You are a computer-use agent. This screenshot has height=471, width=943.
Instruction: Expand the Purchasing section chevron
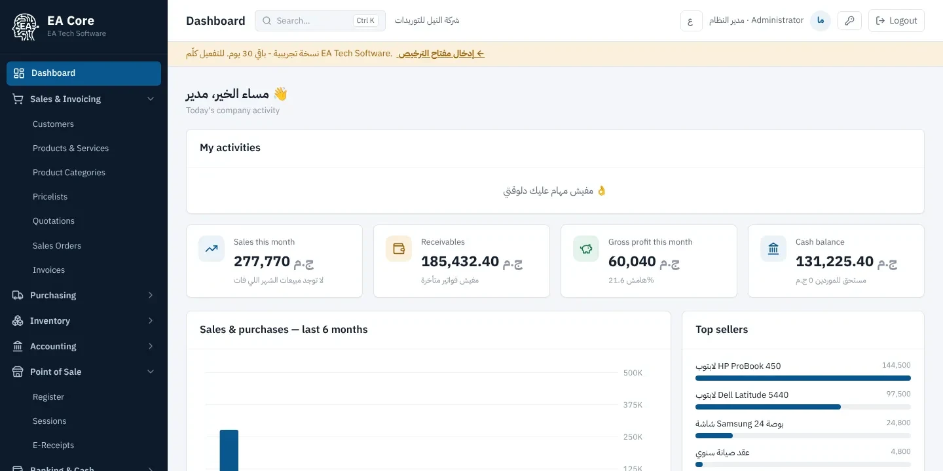click(151, 295)
